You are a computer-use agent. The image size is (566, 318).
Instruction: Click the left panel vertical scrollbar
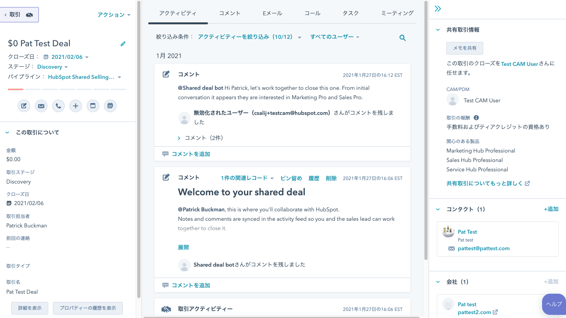138,149
